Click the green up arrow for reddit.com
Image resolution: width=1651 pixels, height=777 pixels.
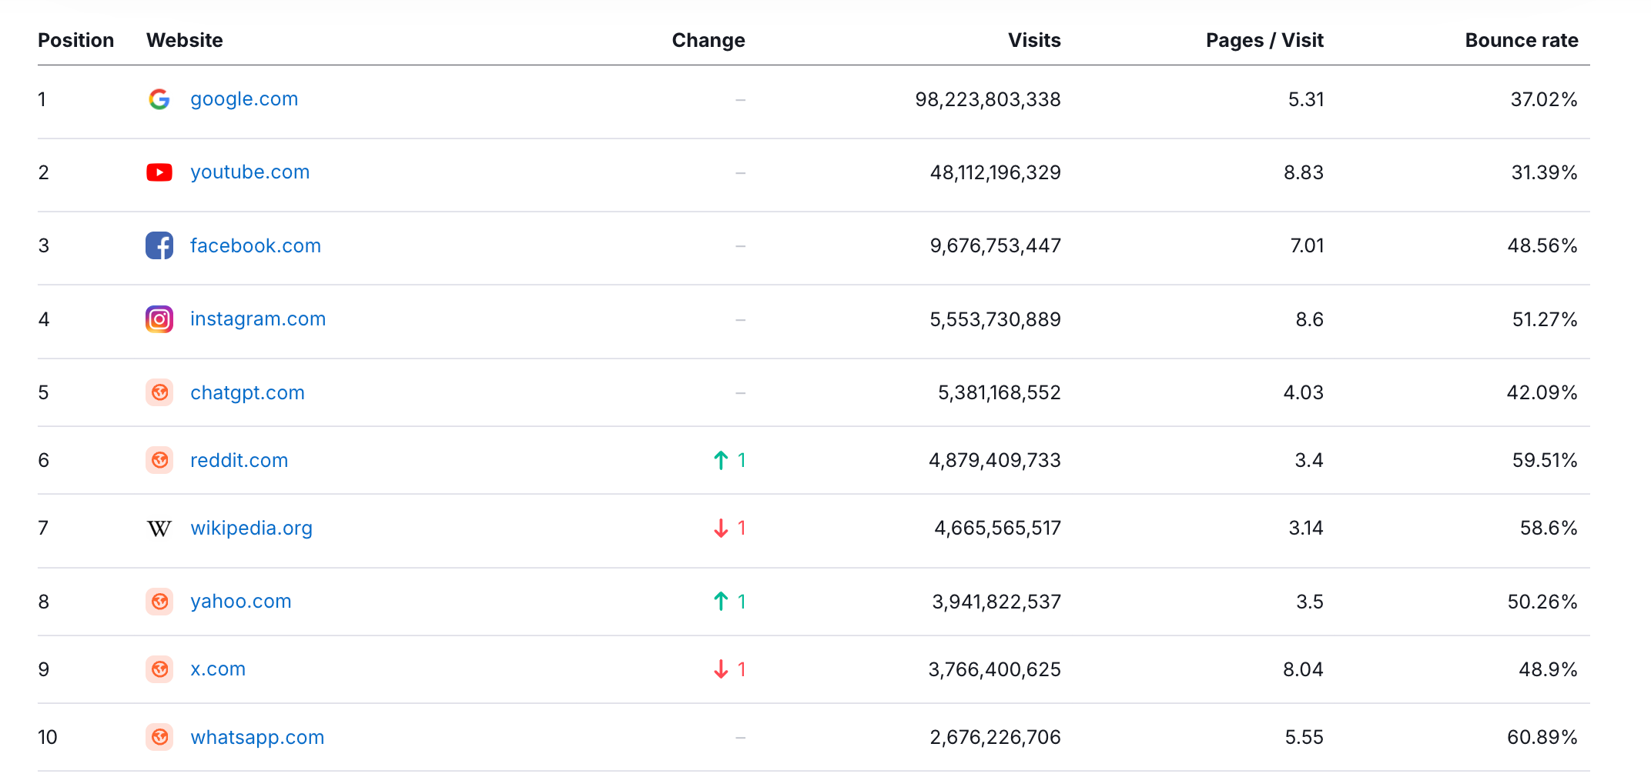[721, 460]
